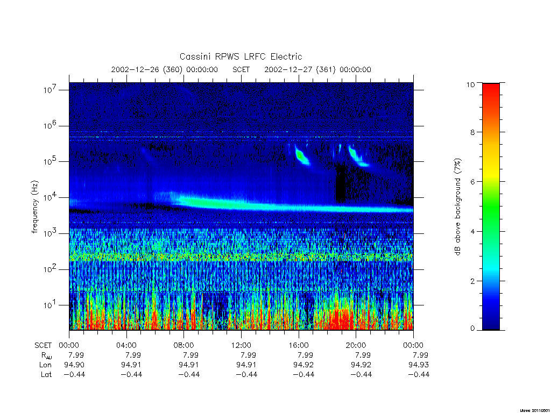Image resolution: width=551 pixels, height=413 pixels.
Task: Click the 'dB above background (7%)' colorbar label
Action: click(457, 207)
